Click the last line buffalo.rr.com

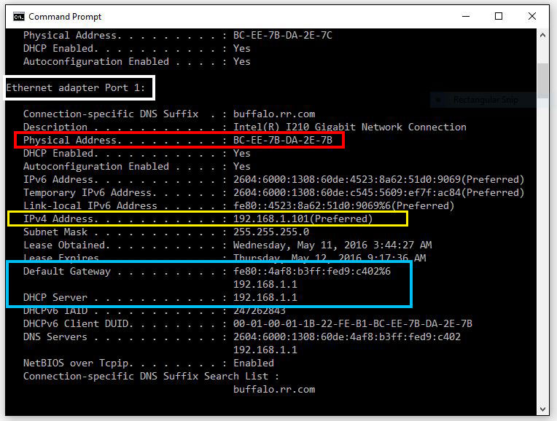pyautogui.click(x=274, y=389)
